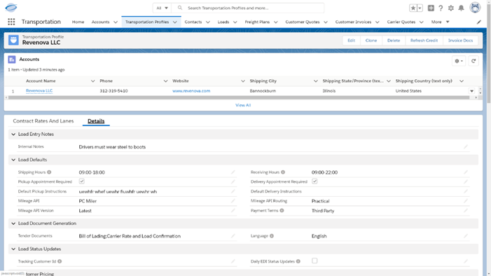Toggle Delivery Appointment Required checkbox
Screen dimensions: 491x276
pos(314,181)
